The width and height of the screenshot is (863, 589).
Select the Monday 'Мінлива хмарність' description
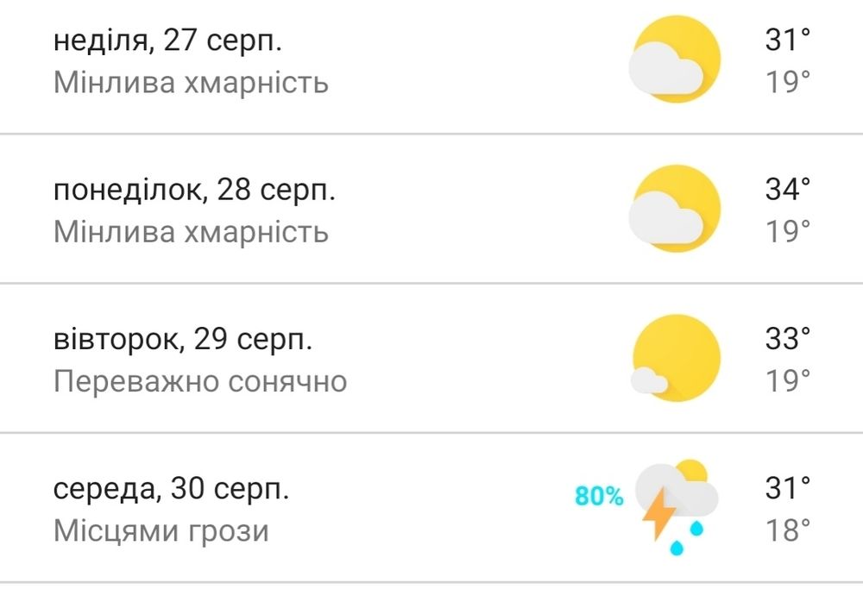[x=191, y=231]
